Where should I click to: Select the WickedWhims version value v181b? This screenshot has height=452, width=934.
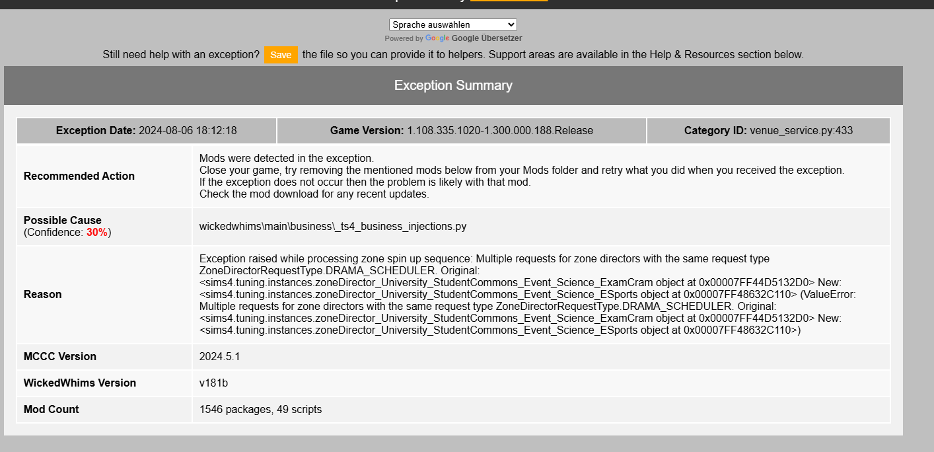click(214, 383)
